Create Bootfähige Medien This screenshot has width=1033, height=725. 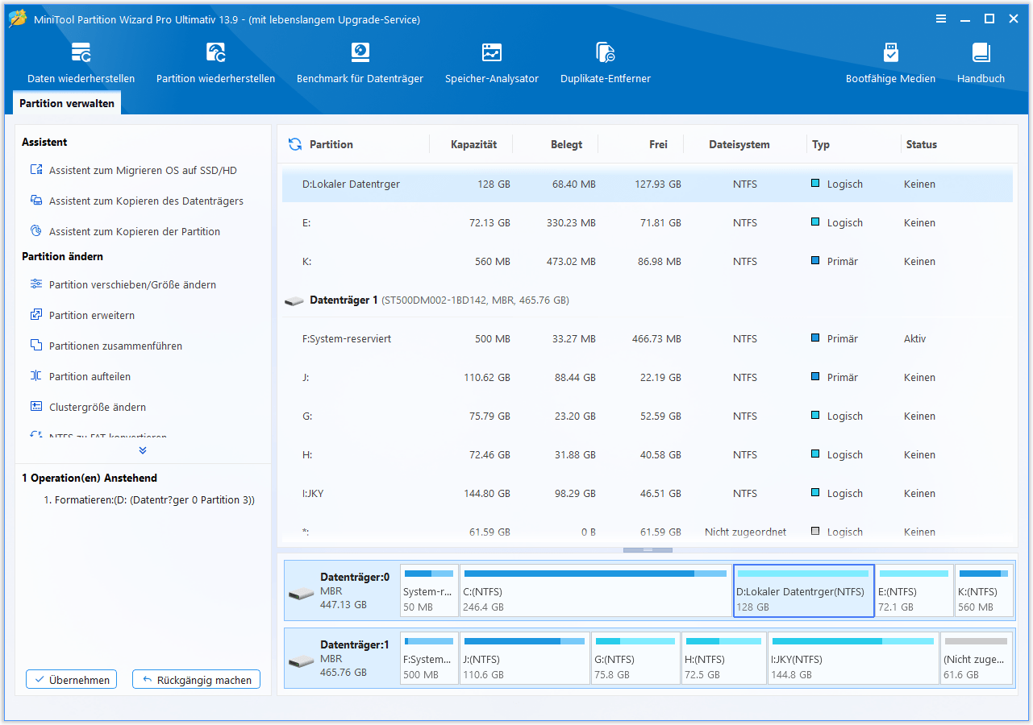(890, 64)
